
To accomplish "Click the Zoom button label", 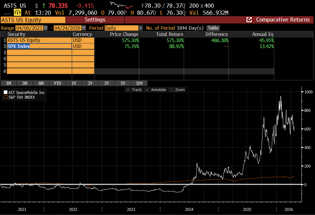I will pyautogui.click(x=180, y=90).
